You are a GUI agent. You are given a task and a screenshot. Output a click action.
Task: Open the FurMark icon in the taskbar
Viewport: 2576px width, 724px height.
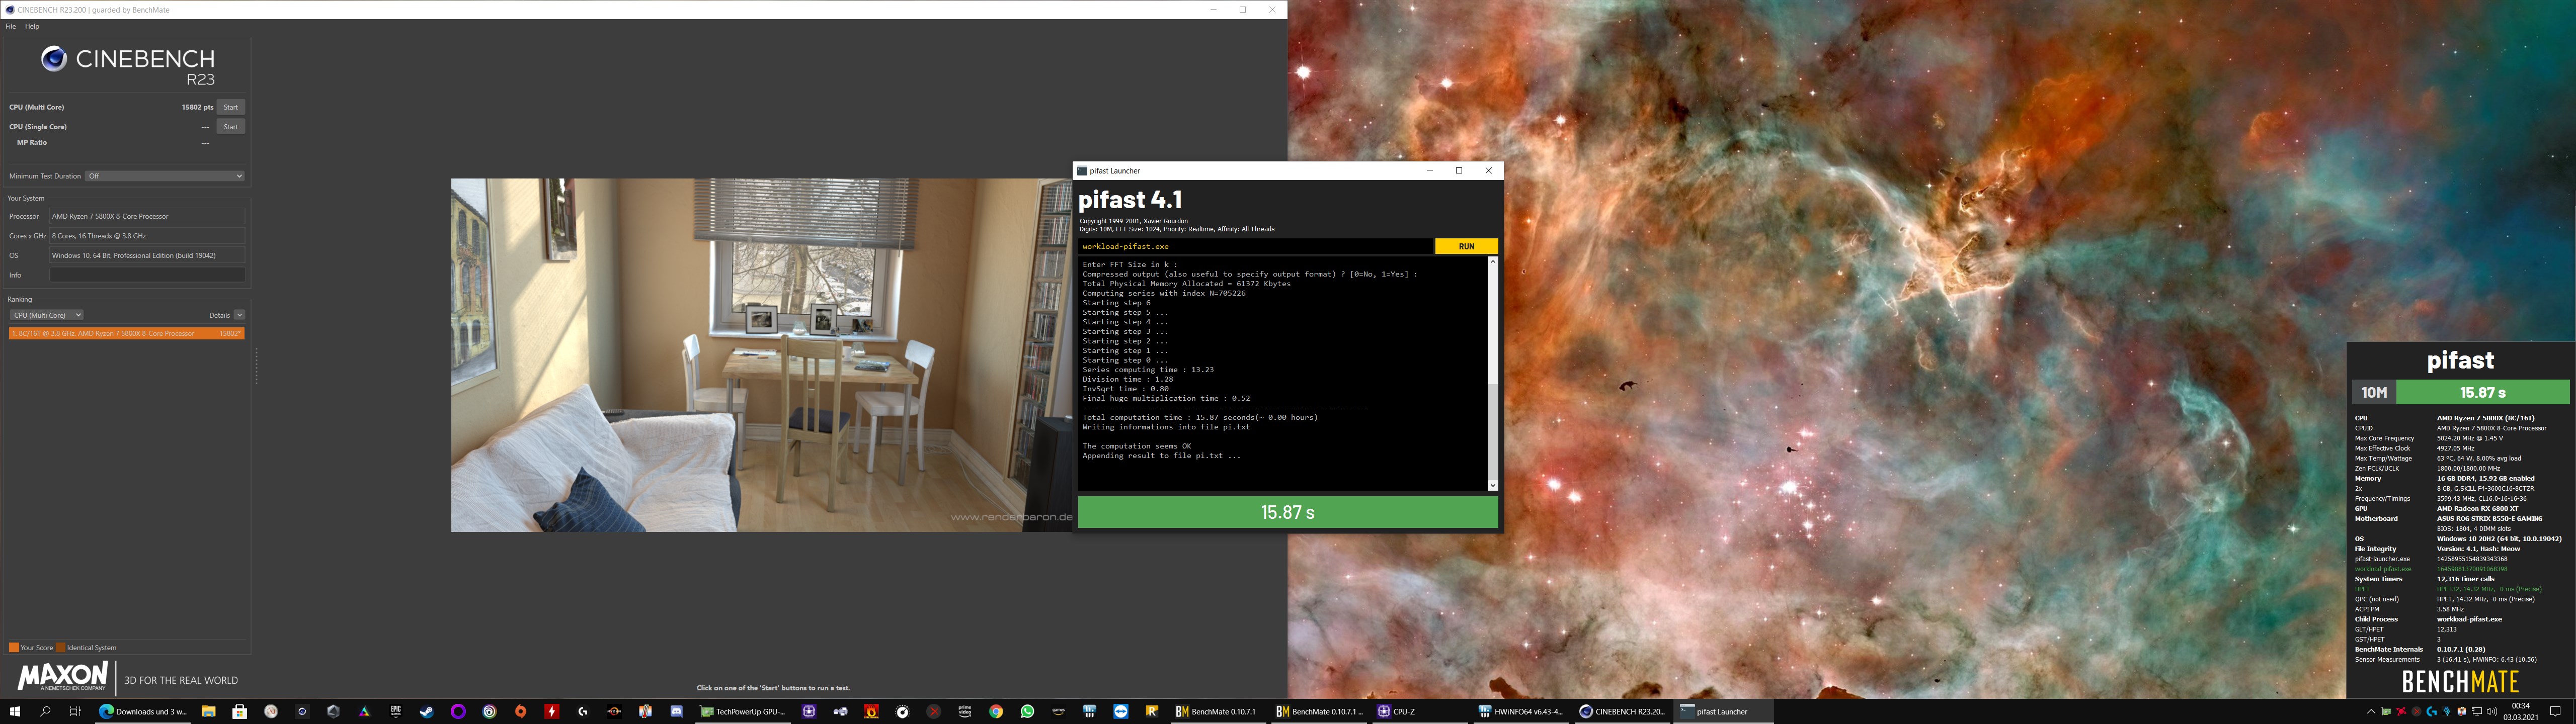pos(871,712)
